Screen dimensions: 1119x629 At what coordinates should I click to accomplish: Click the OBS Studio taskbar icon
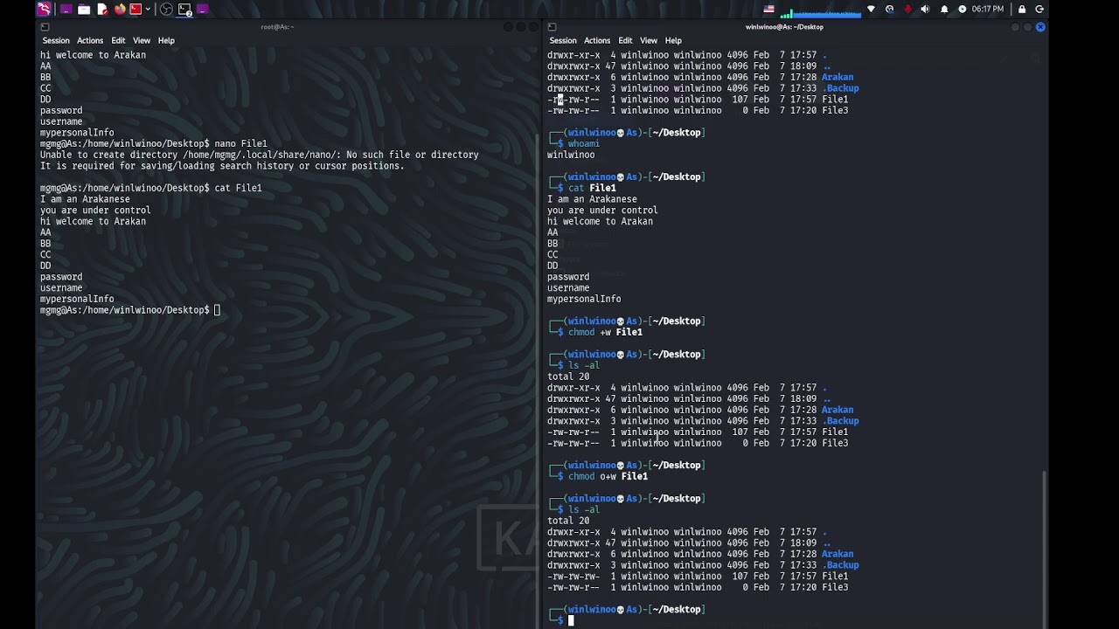[166, 9]
